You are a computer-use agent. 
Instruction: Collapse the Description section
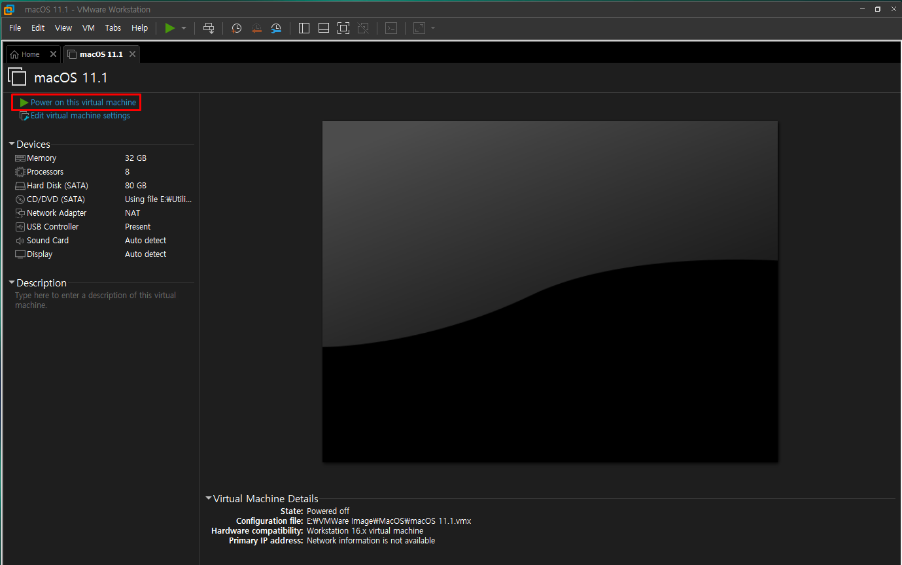[12, 282]
